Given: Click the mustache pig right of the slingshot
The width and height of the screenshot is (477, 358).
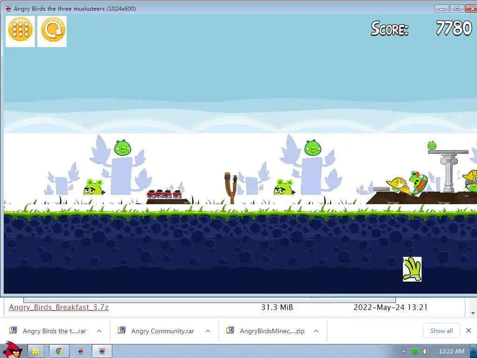Looking at the screenshot, I should click(x=284, y=187).
